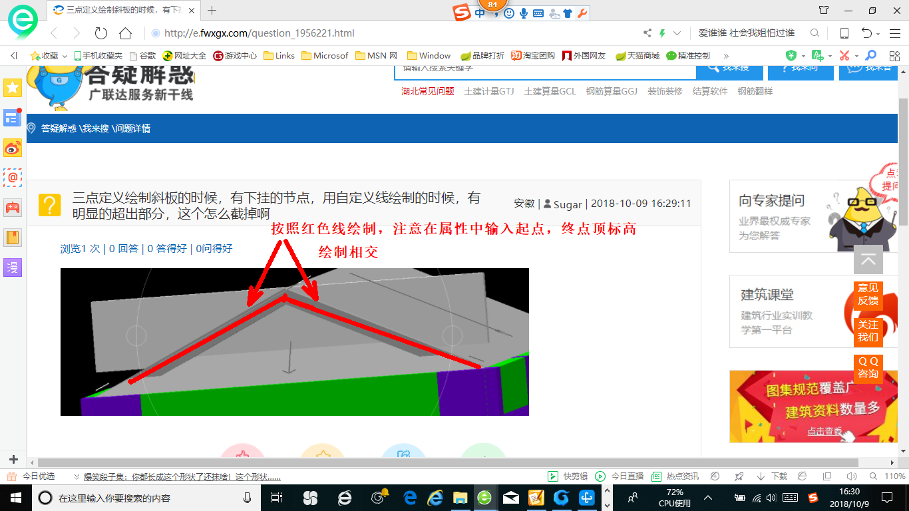
Task: Click the vertical page scrollbar thumb
Action: click(x=903, y=161)
